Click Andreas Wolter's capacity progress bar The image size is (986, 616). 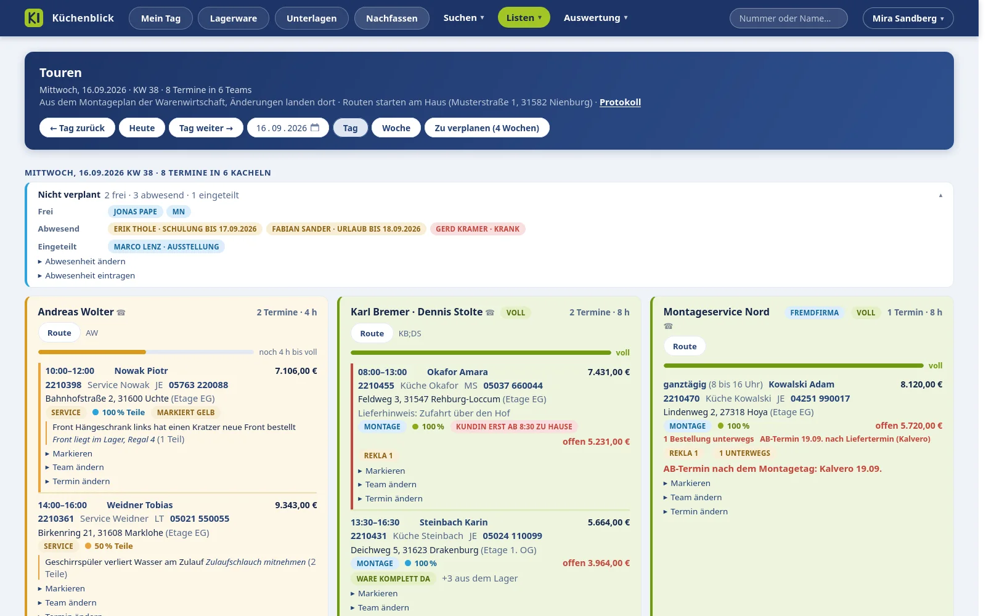(146, 352)
